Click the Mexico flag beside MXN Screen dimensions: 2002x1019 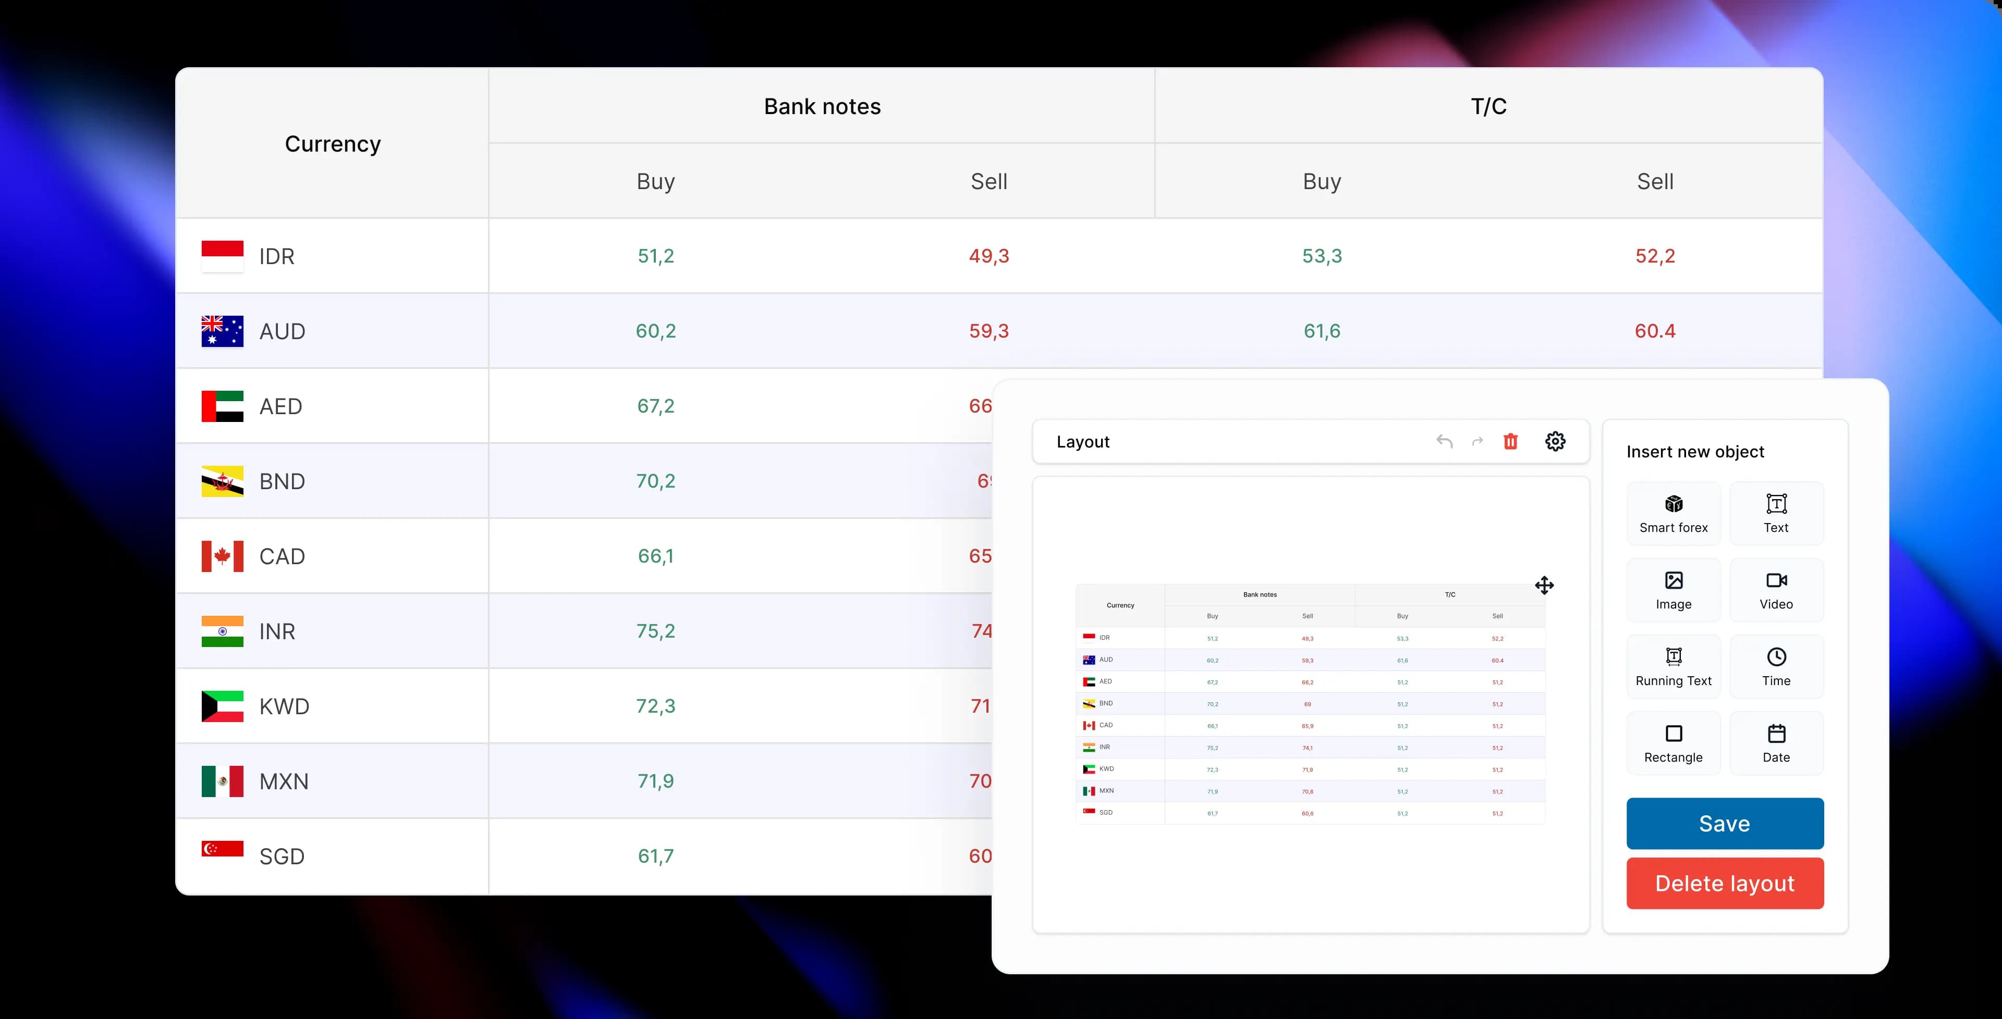(x=222, y=781)
